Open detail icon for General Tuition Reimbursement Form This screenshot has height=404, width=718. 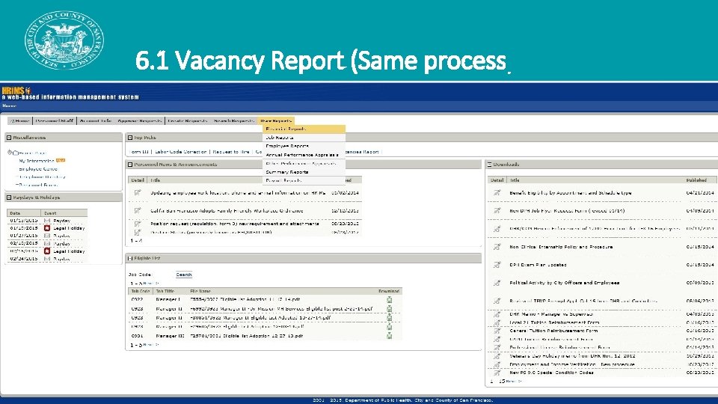[497, 331]
